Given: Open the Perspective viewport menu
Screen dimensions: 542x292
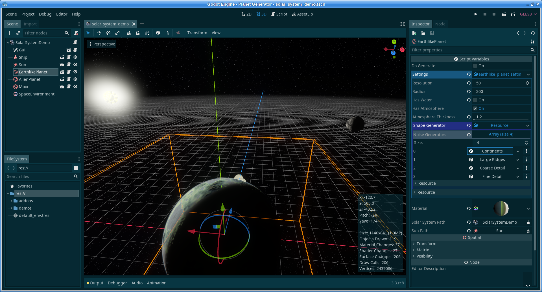Looking at the screenshot, I should point(102,44).
